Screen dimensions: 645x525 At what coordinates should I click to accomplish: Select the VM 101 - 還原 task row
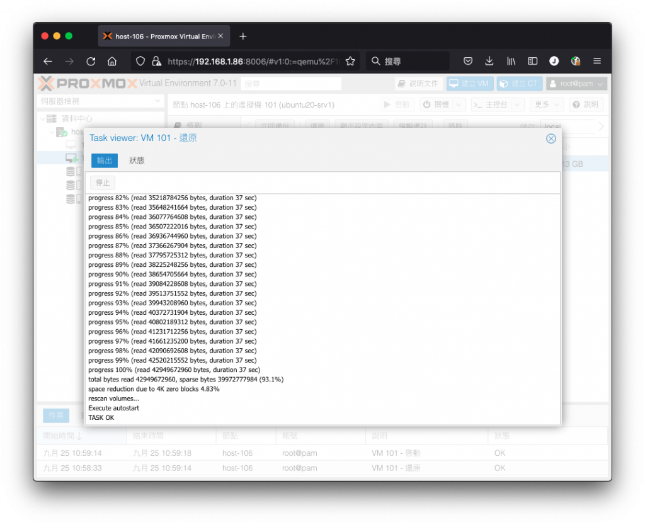pos(322,468)
